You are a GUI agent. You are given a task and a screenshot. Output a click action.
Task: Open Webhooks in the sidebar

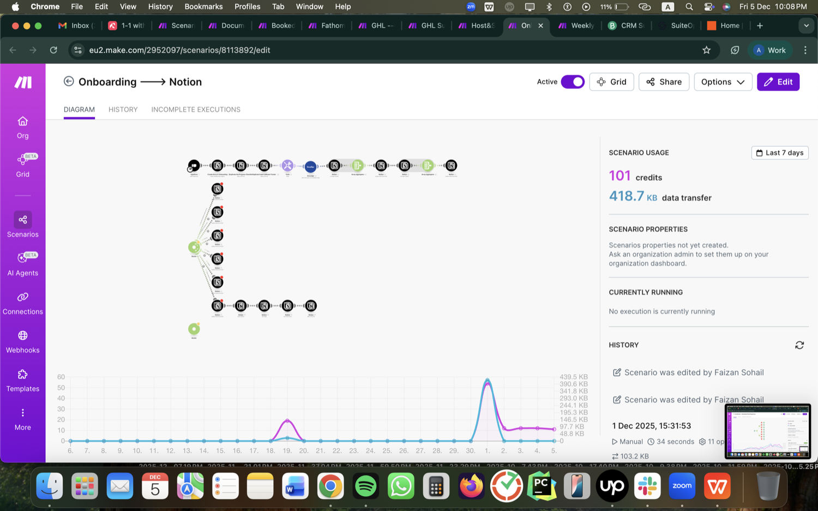point(22,342)
